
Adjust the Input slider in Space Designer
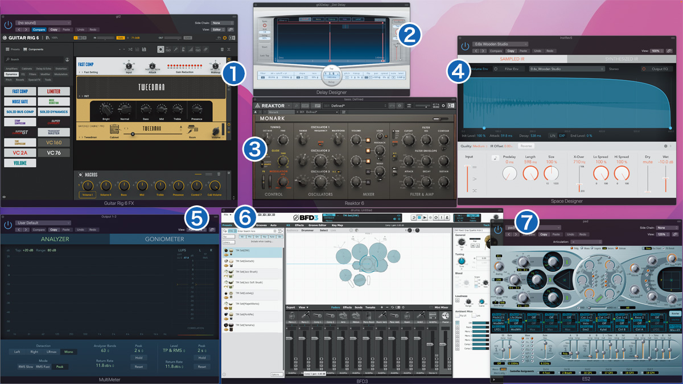pos(467,179)
